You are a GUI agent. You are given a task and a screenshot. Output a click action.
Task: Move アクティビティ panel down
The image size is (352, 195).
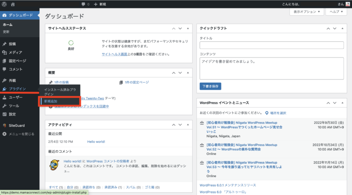click(x=180, y=125)
